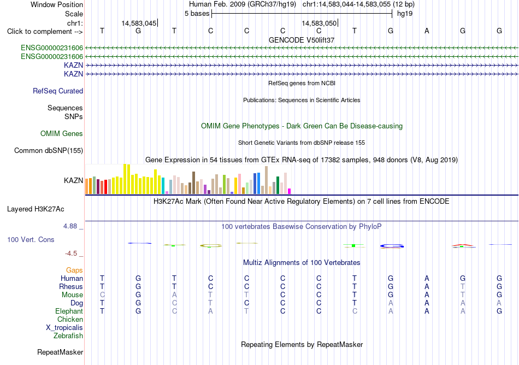
Task: Select the Chicken alignment row label
Action: click(x=70, y=319)
